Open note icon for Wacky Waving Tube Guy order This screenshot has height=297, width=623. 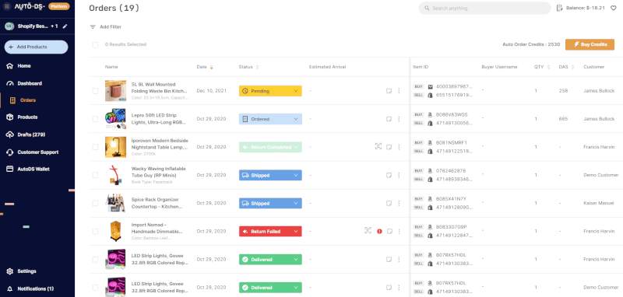389,175
